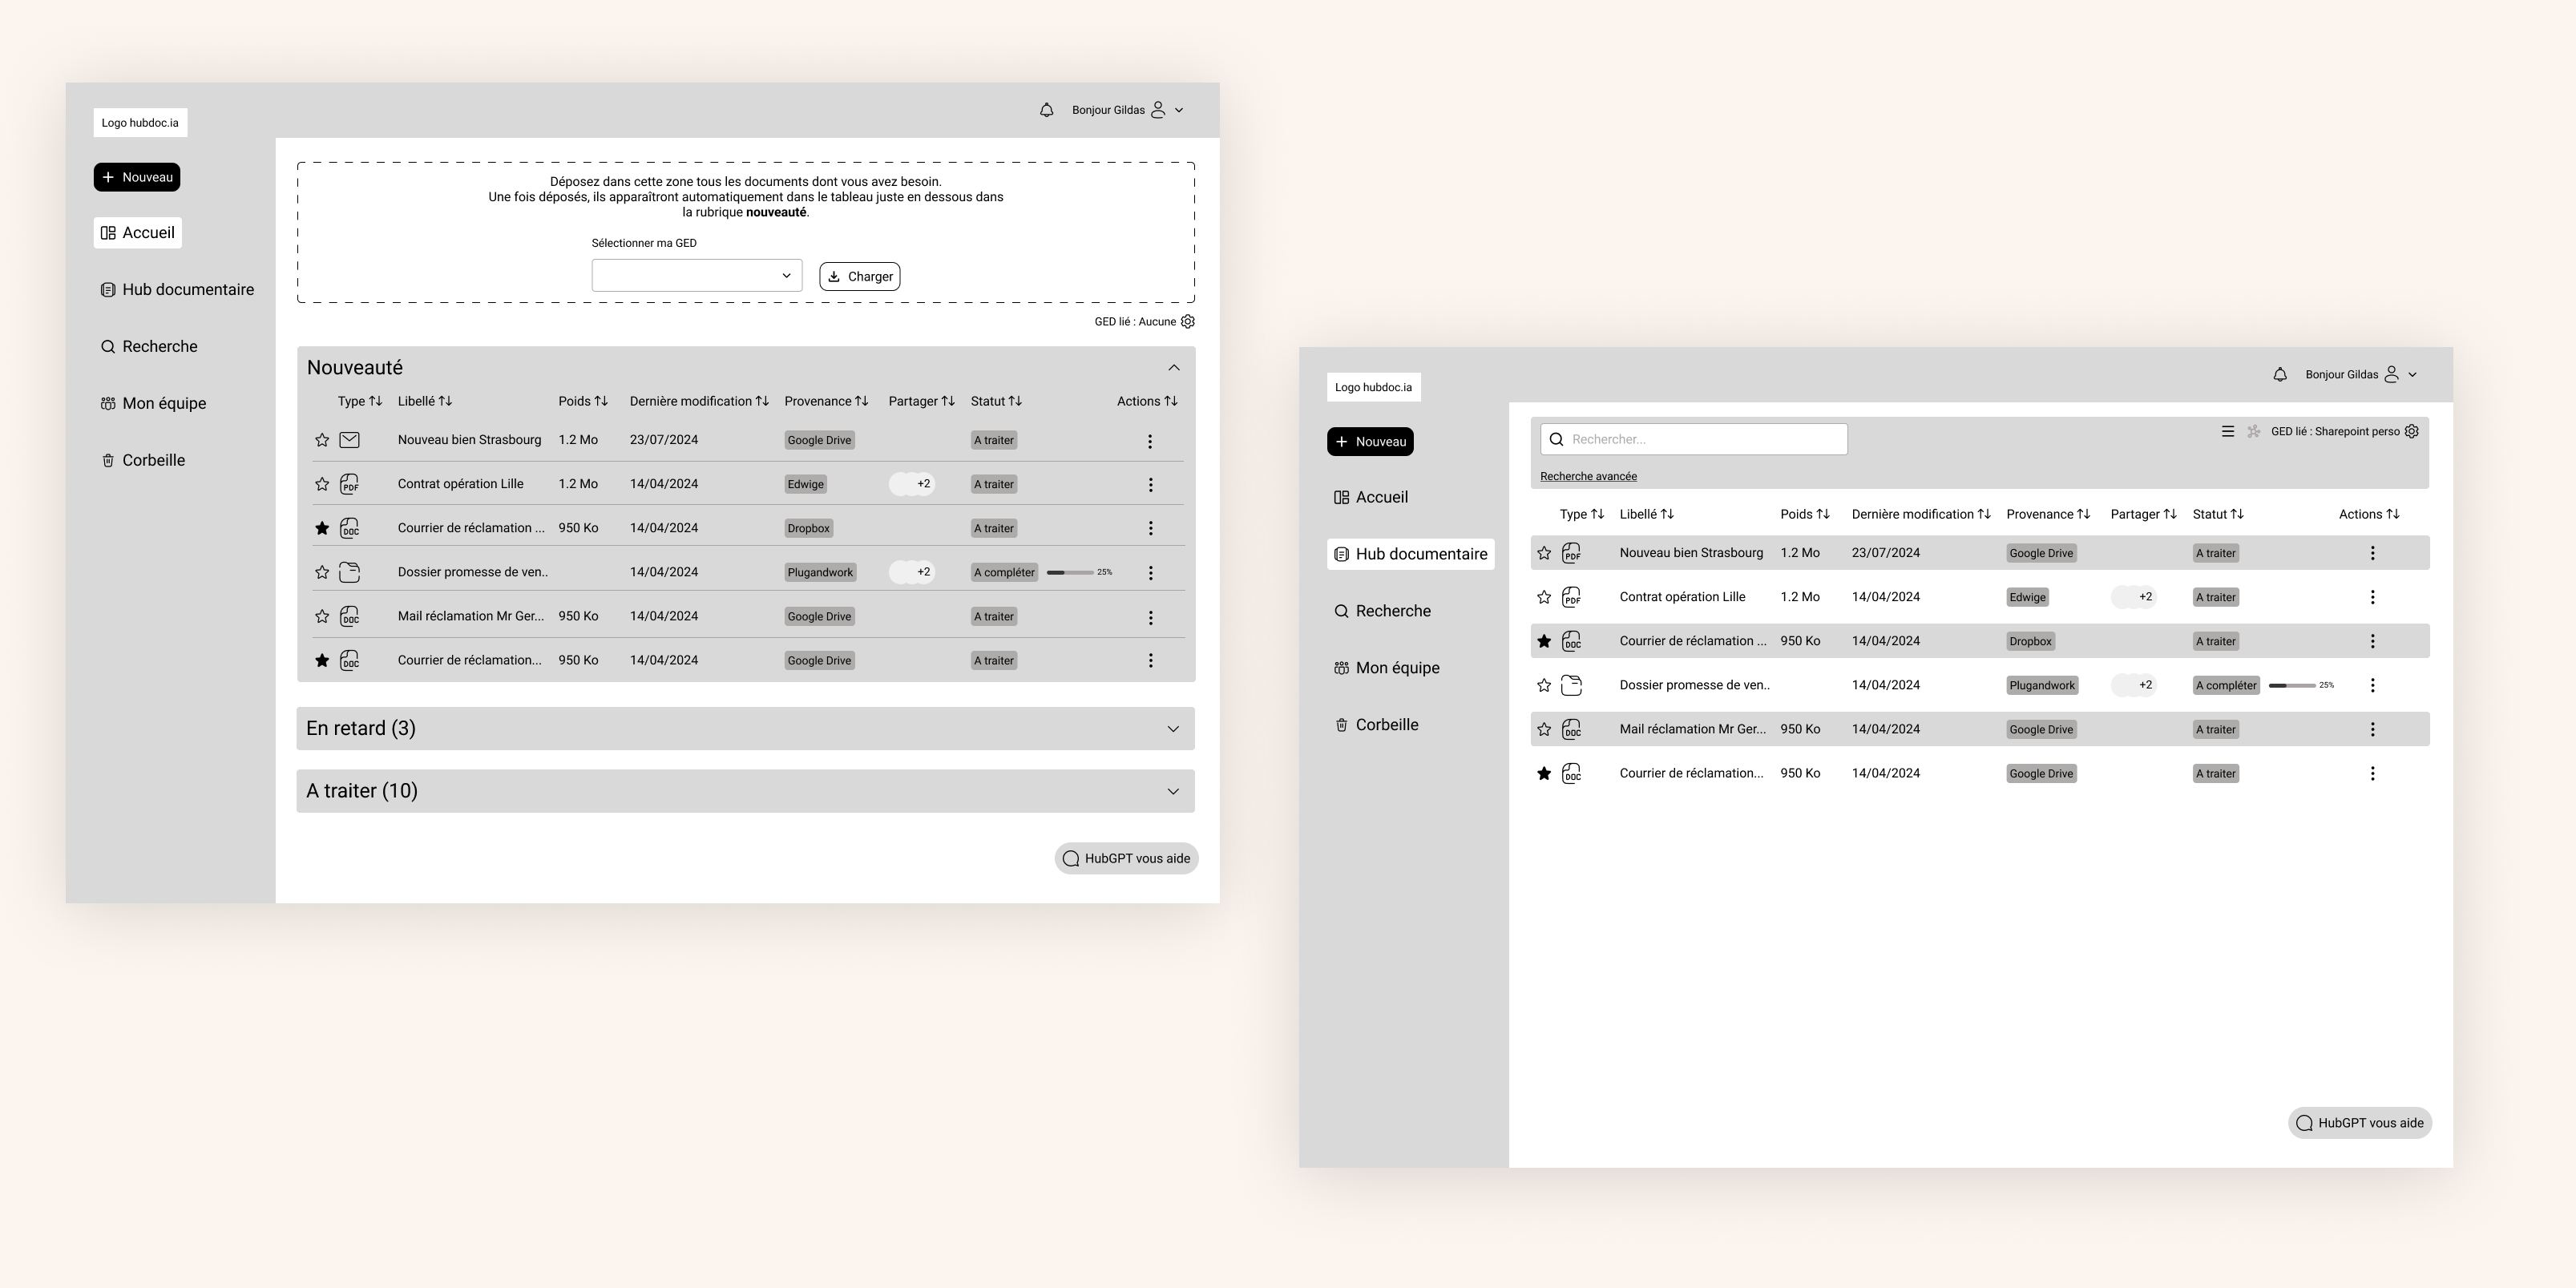
Task: Open actions menu for 'Nouveau bien Strasbourg' in Accueil window
Action: 1150,441
